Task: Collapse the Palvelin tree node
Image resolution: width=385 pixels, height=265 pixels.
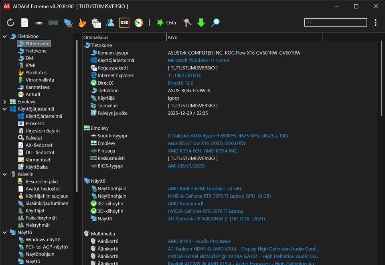Action: click(x=5, y=175)
